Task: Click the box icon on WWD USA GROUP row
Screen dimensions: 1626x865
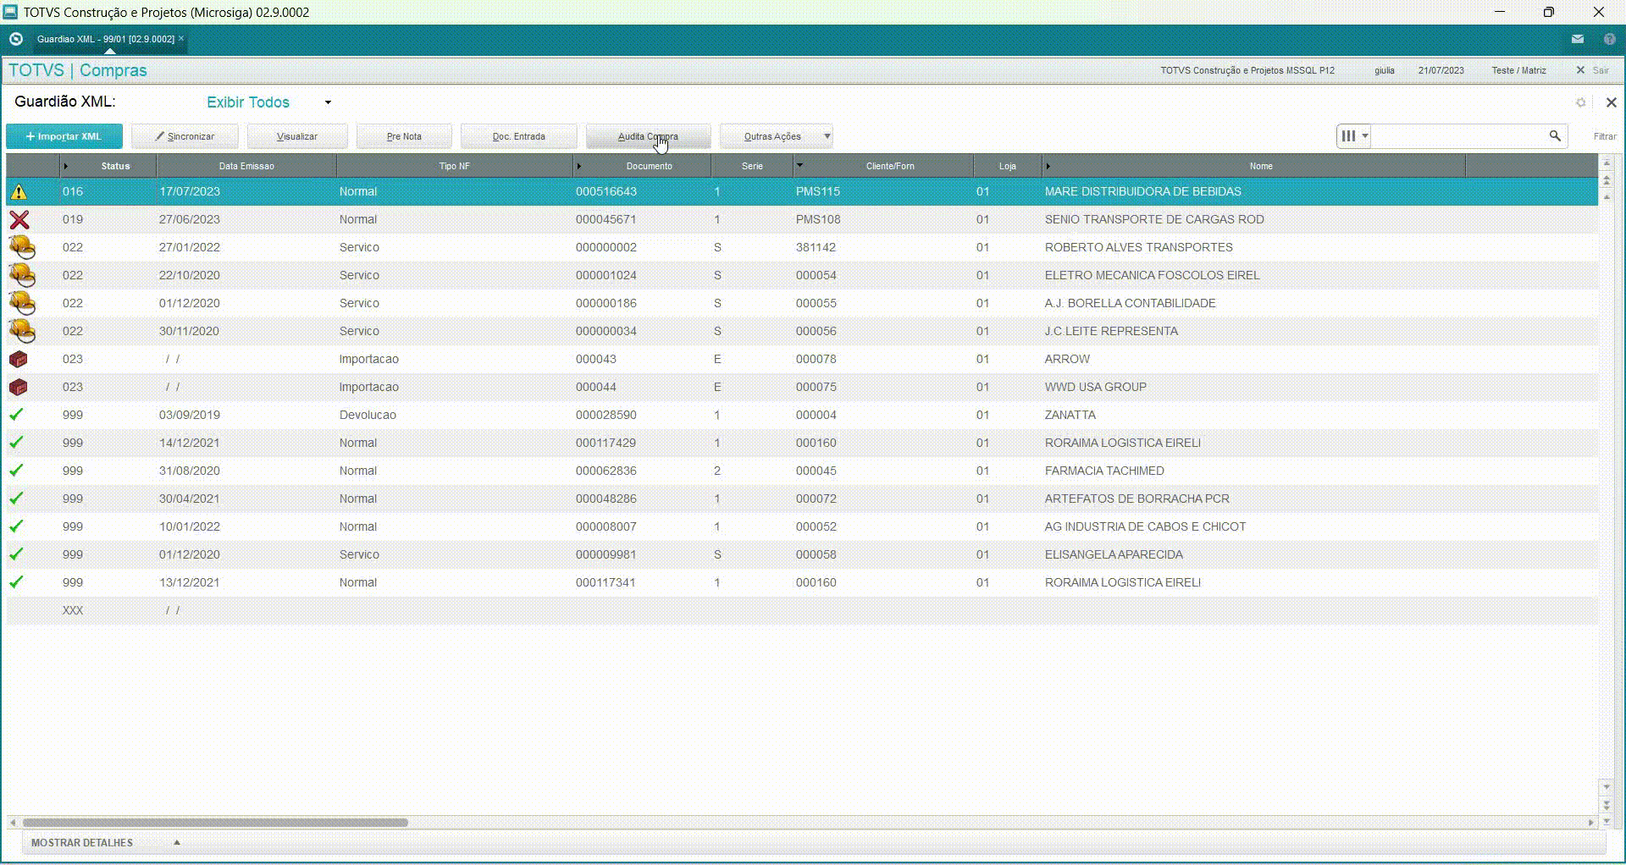Action: coord(18,388)
